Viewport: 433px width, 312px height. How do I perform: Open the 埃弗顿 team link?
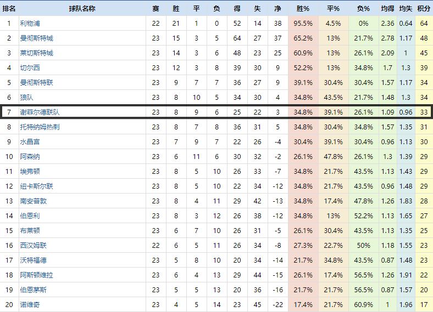(30, 172)
